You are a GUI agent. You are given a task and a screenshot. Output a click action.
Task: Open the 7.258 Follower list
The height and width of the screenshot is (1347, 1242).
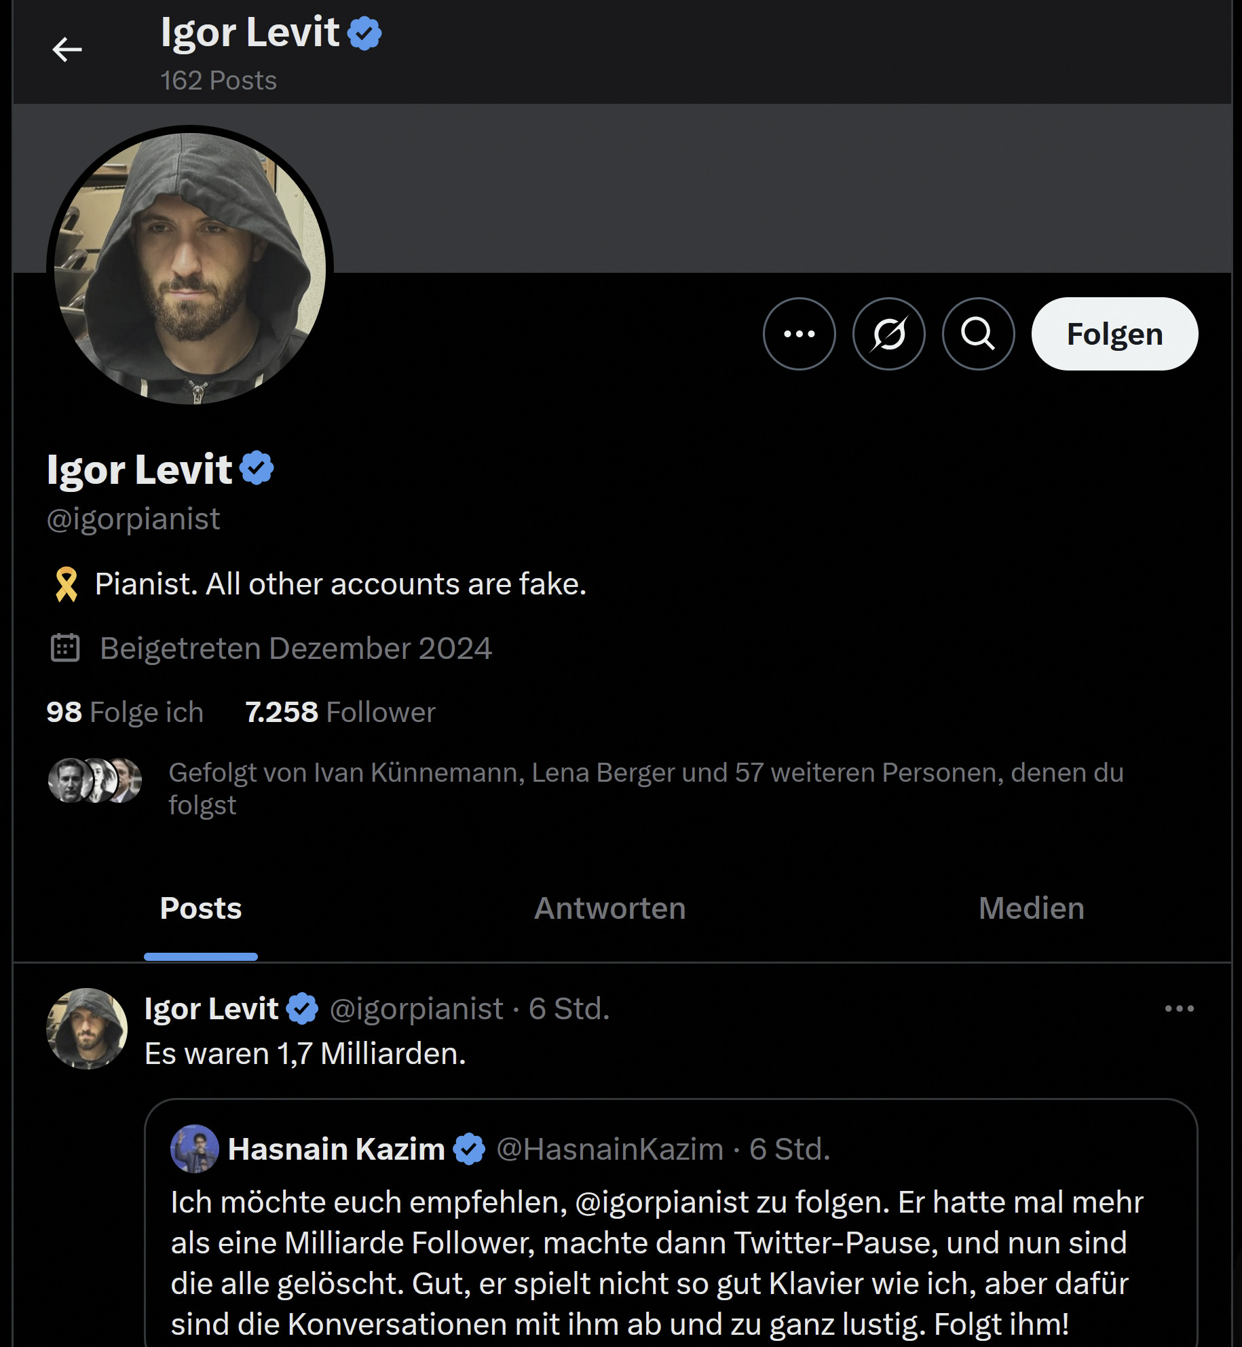coord(340,713)
